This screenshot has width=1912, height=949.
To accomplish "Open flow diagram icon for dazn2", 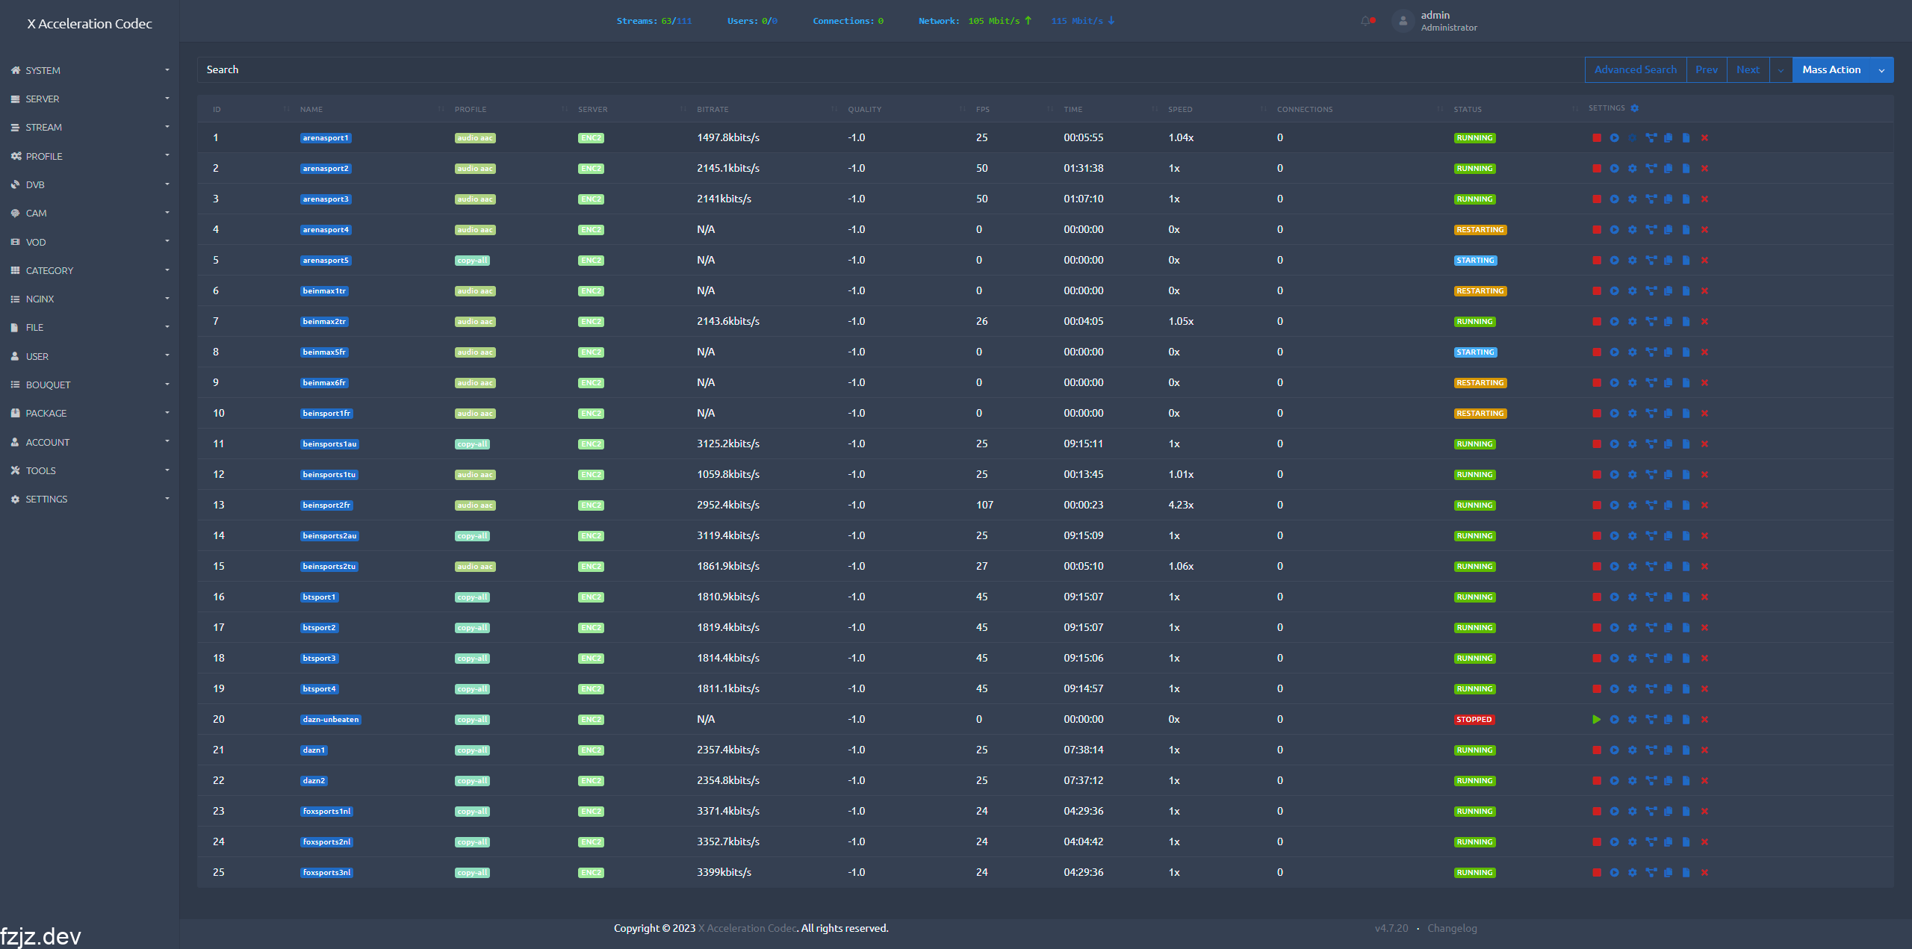I will [x=1651, y=781].
